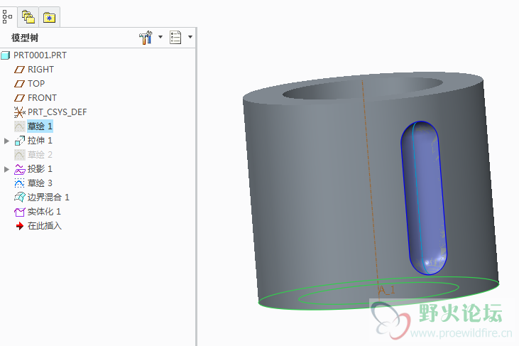Open the Favorites folder tab
The width and height of the screenshot is (519, 346).
tap(49, 17)
